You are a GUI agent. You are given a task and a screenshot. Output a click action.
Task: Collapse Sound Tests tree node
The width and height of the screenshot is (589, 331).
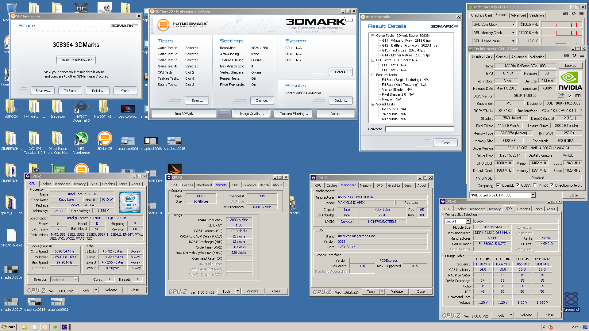pyautogui.click(x=373, y=105)
